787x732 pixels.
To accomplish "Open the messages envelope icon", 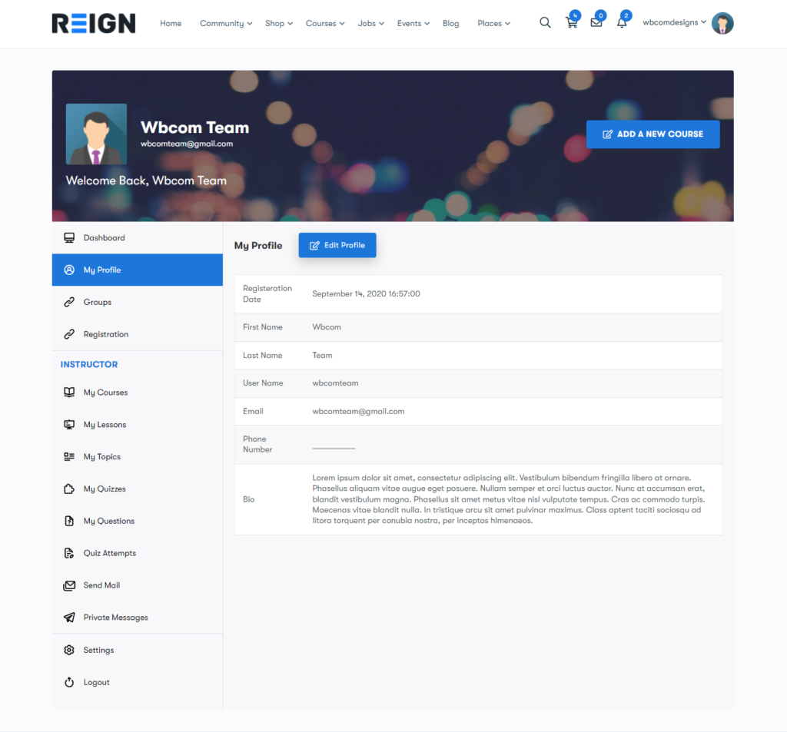I will [596, 22].
